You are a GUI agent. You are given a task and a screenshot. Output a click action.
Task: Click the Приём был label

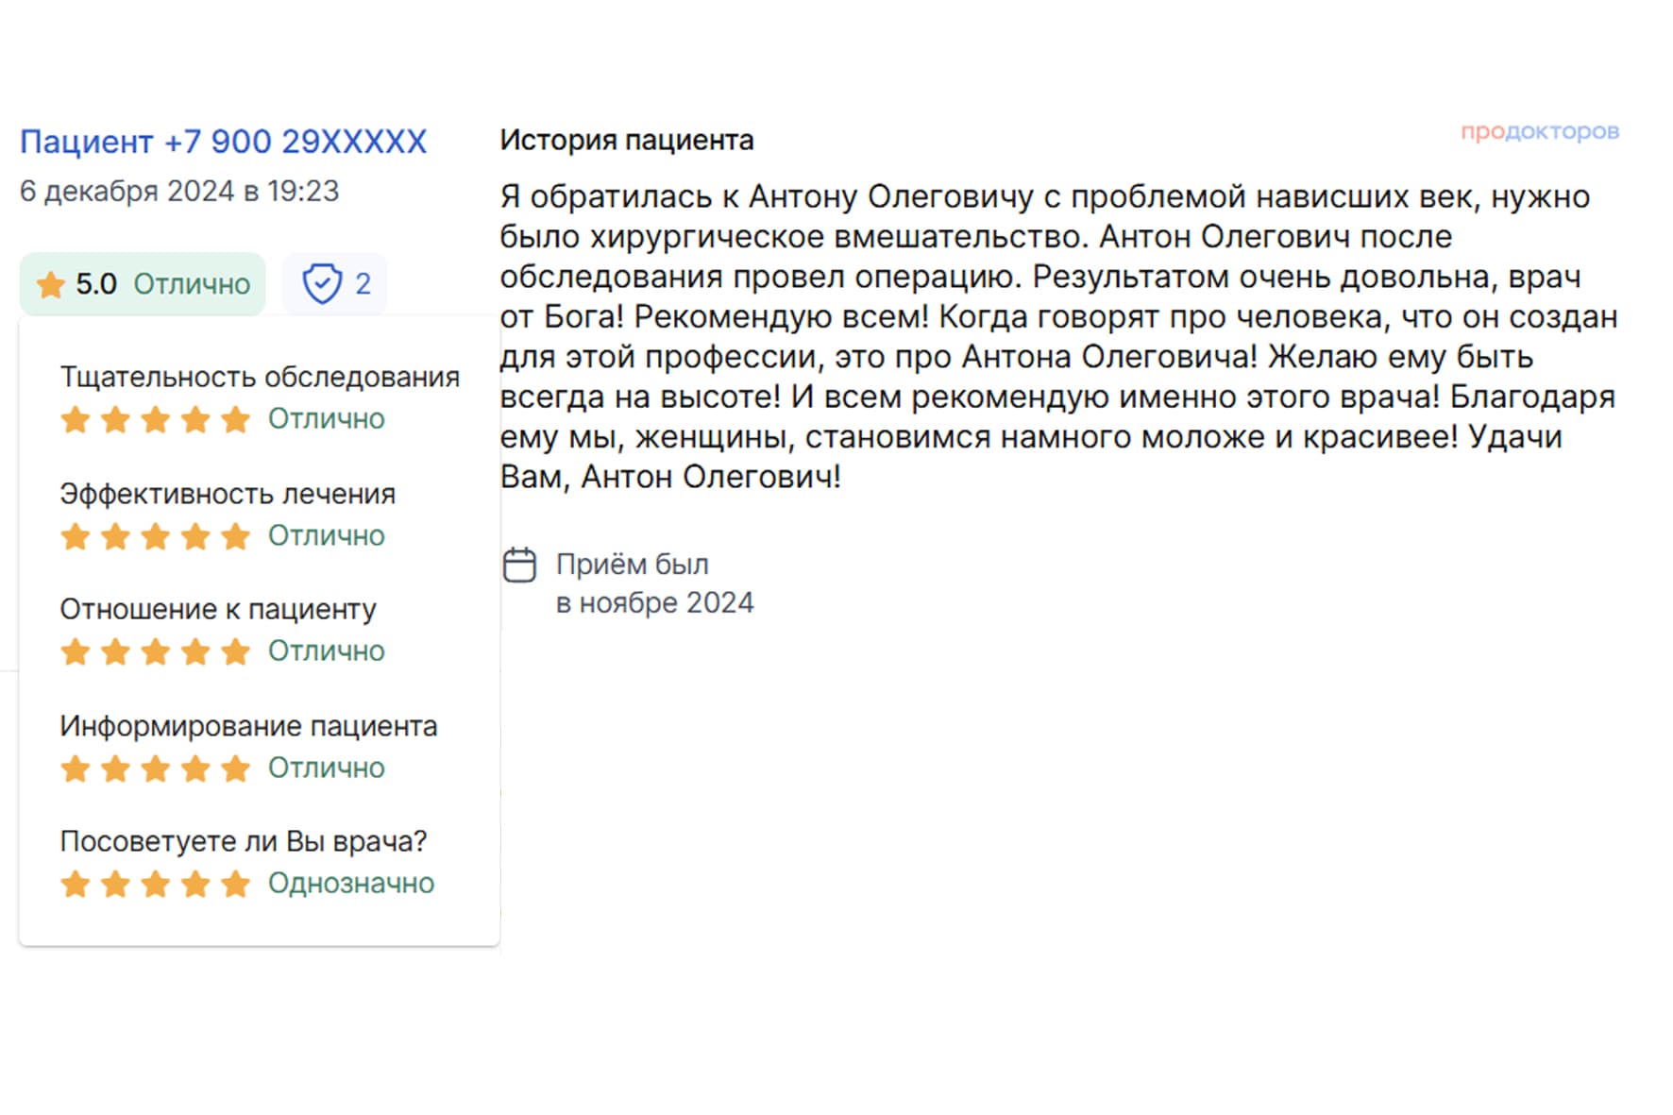coord(633,565)
